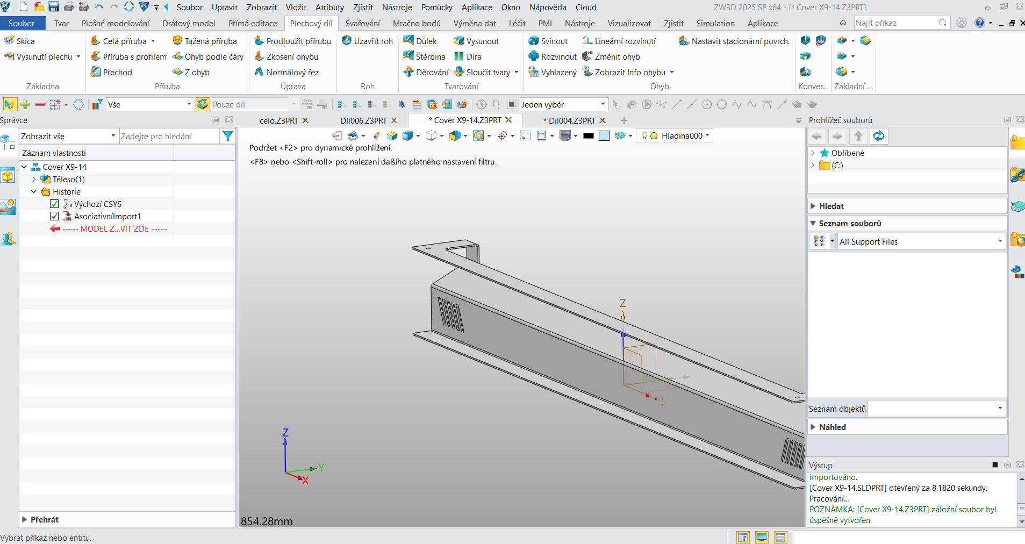Click the Soubor file button
1025x544 pixels.
pyautogui.click(x=21, y=23)
